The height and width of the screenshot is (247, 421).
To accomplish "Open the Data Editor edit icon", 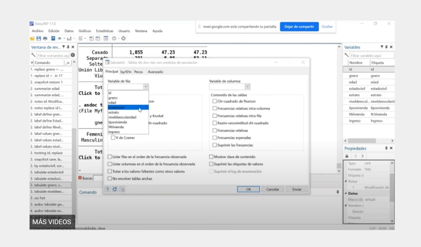I will [x=91, y=39].
